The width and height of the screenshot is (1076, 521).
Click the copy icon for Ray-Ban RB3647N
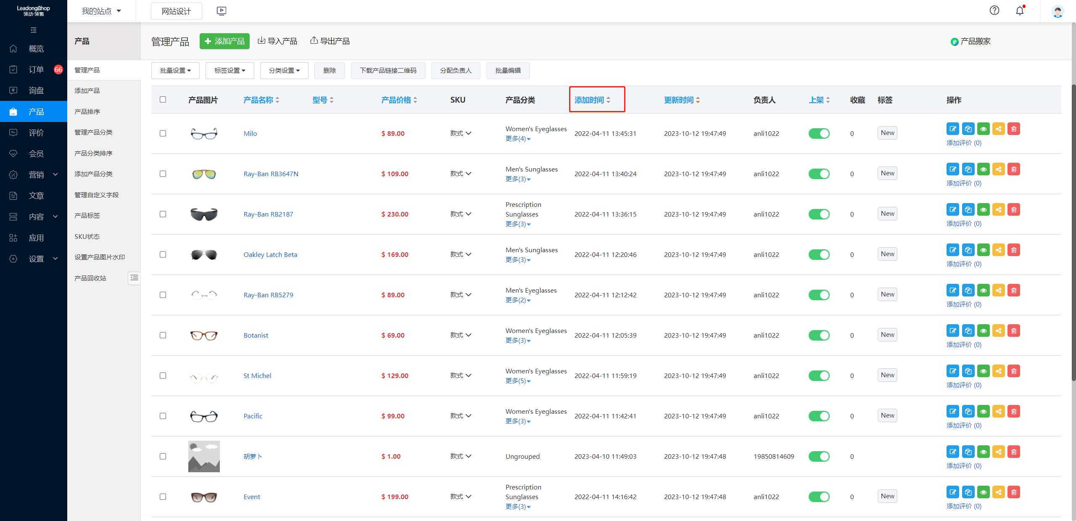pyautogui.click(x=968, y=169)
